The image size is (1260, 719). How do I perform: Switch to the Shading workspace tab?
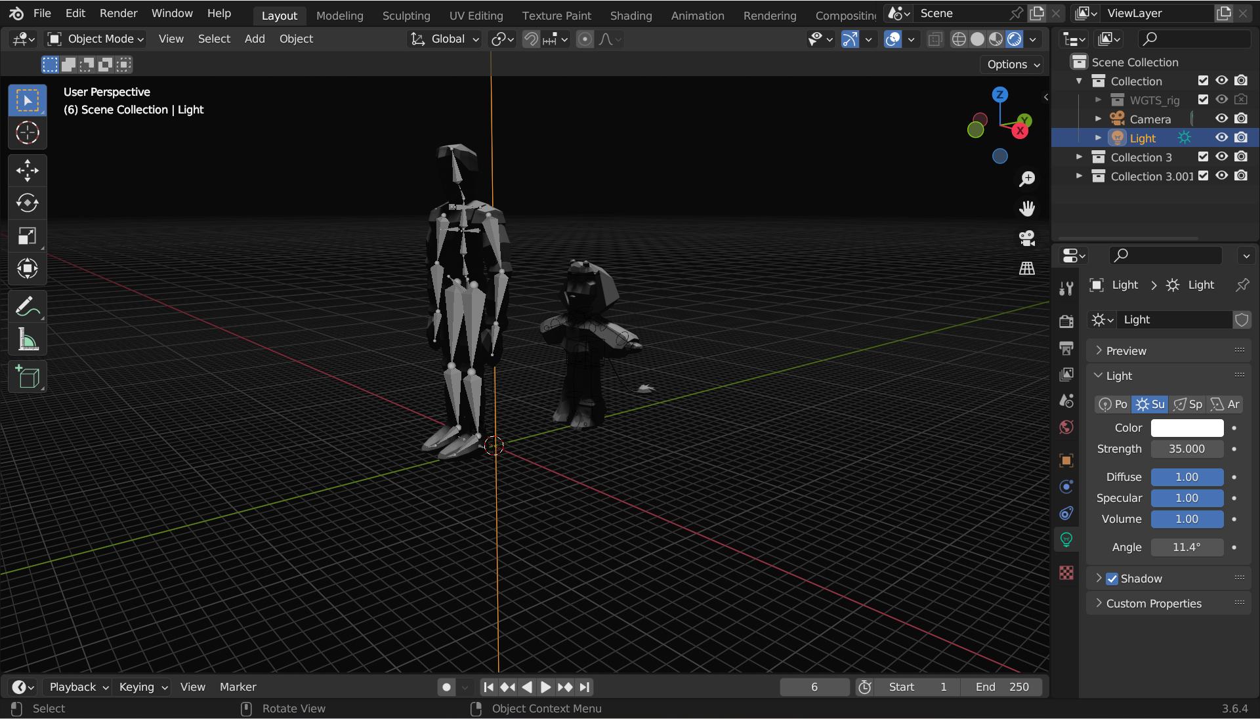[x=631, y=15]
